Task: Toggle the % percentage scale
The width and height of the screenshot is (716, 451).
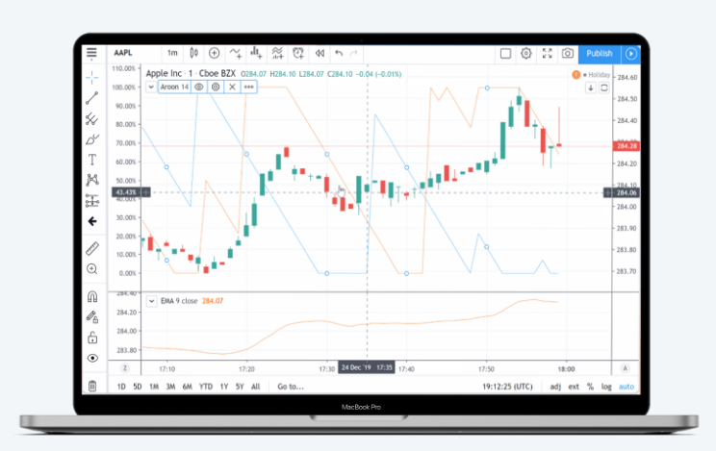Action: [591, 387]
